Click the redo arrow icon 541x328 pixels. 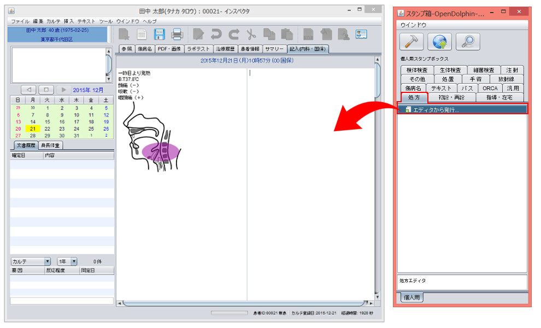234,34
